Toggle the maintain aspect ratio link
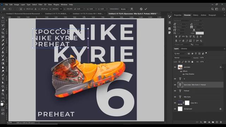The height and width of the screenshot is (127, 226). click(61, 9)
